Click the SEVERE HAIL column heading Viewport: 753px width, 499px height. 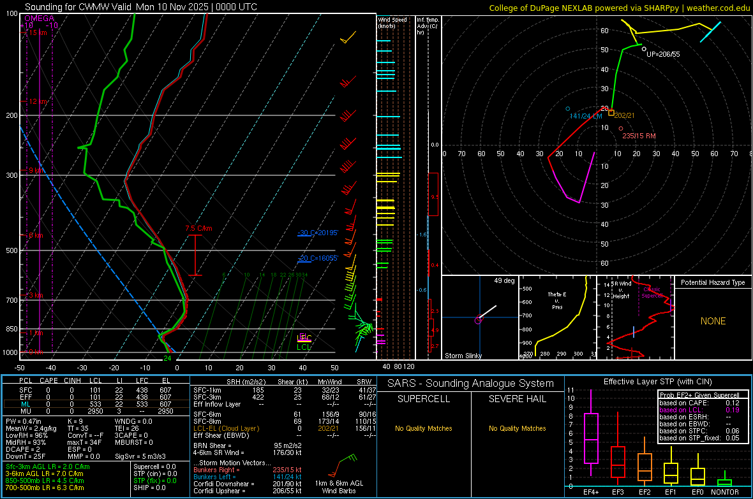pos(517,399)
